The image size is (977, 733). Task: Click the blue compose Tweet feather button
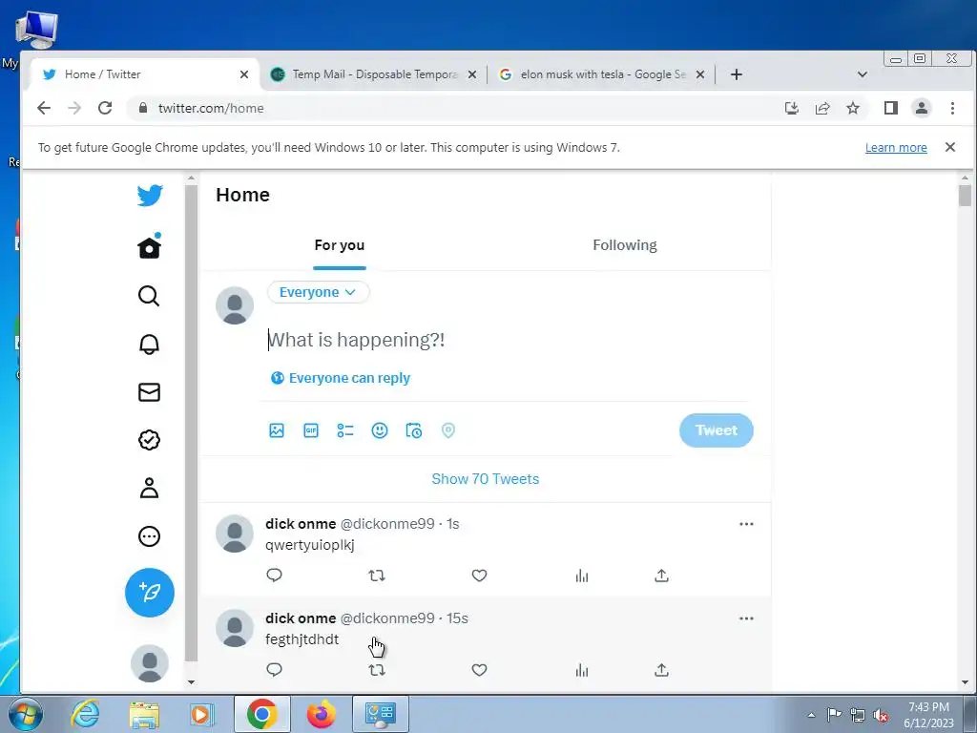click(150, 592)
